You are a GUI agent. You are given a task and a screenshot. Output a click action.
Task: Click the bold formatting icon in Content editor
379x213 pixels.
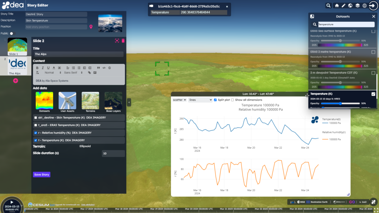37,68
